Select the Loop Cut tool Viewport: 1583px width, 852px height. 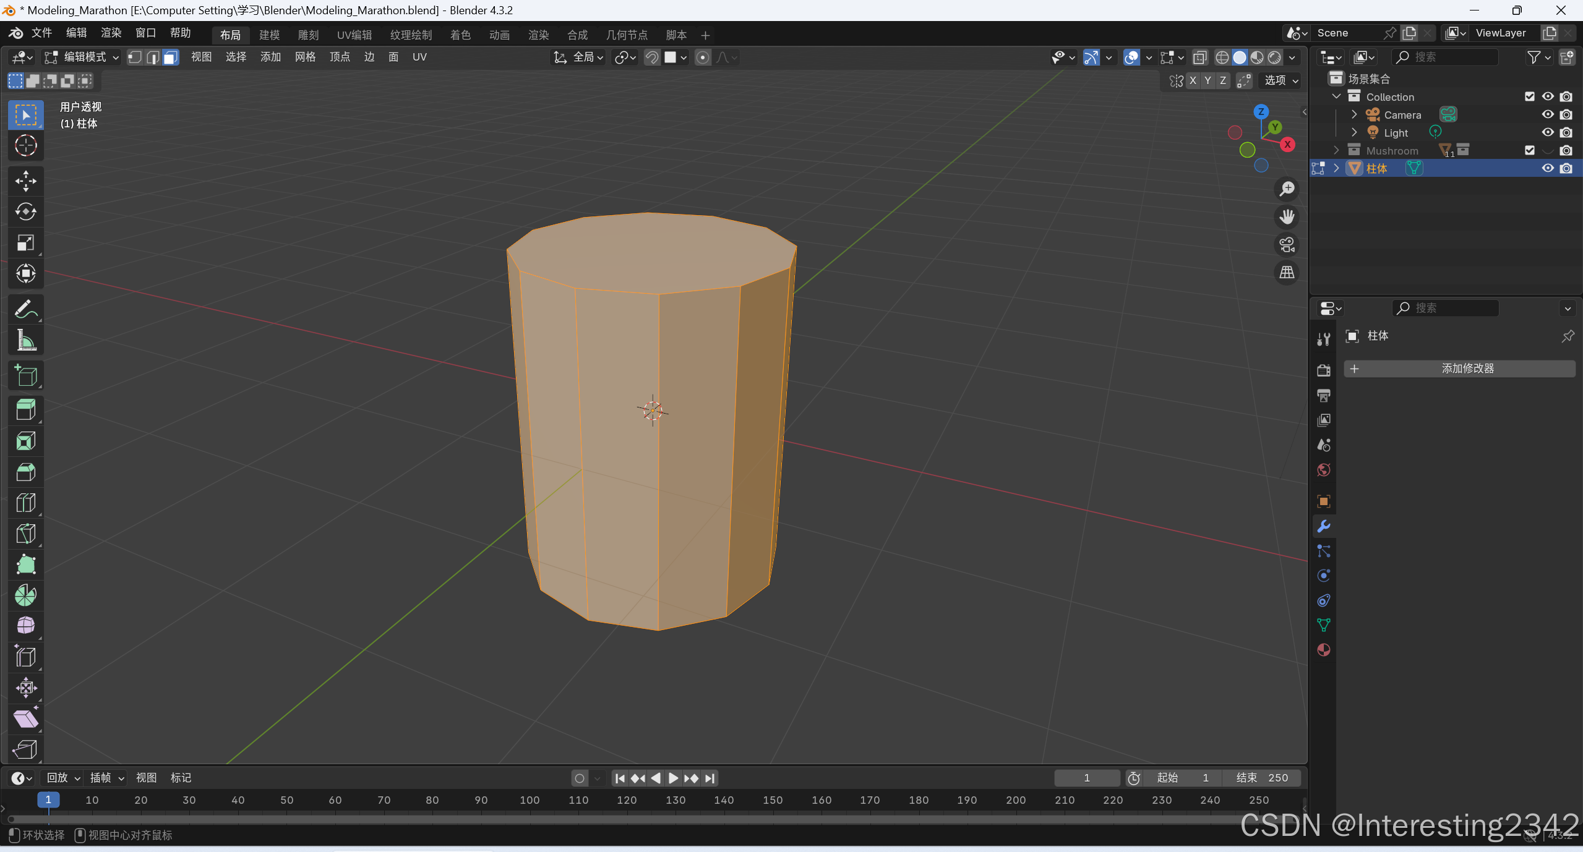coord(25,503)
